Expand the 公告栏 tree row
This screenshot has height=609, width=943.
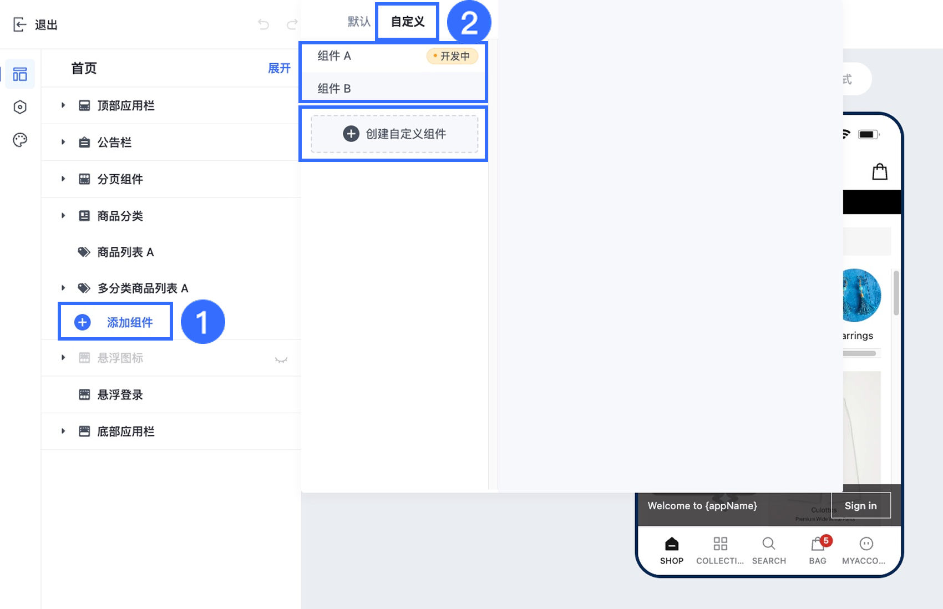tap(63, 142)
